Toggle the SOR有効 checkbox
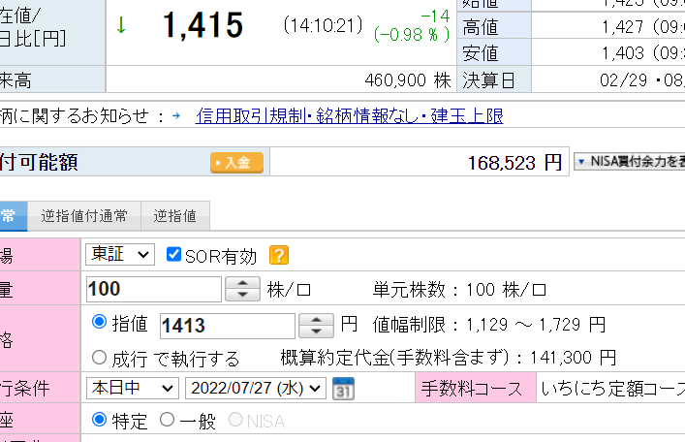Image resolution: width=685 pixels, height=442 pixels. click(174, 255)
